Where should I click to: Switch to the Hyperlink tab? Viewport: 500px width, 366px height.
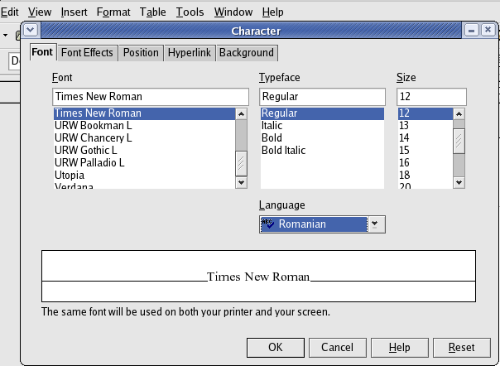(x=190, y=53)
